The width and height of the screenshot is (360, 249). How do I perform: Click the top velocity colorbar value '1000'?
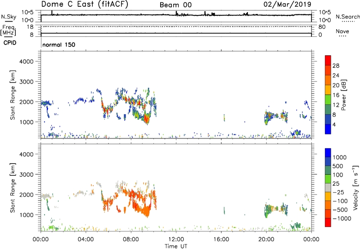click(x=339, y=157)
